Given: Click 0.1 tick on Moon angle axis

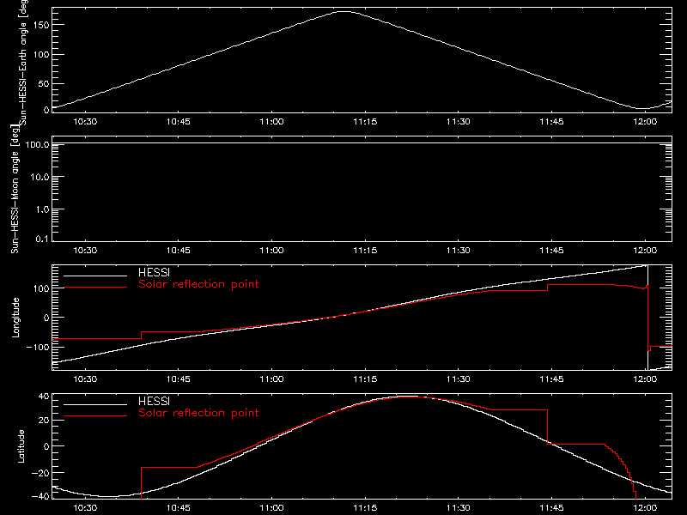Looking at the screenshot, I should (x=42, y=239).
